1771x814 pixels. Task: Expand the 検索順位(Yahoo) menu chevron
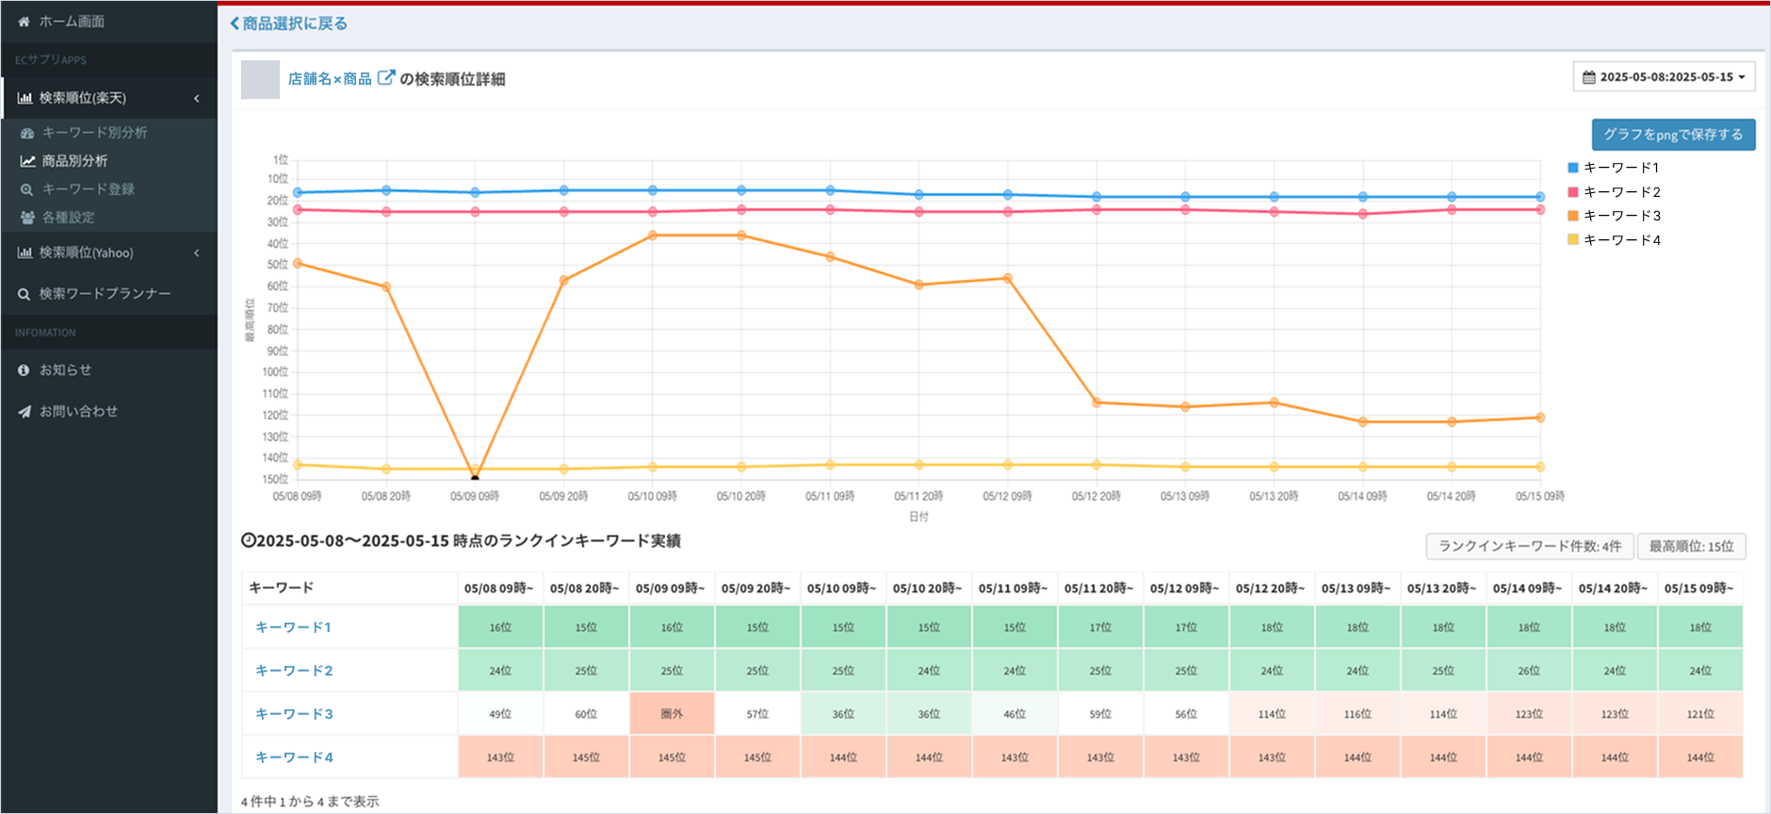click(197, 252)
